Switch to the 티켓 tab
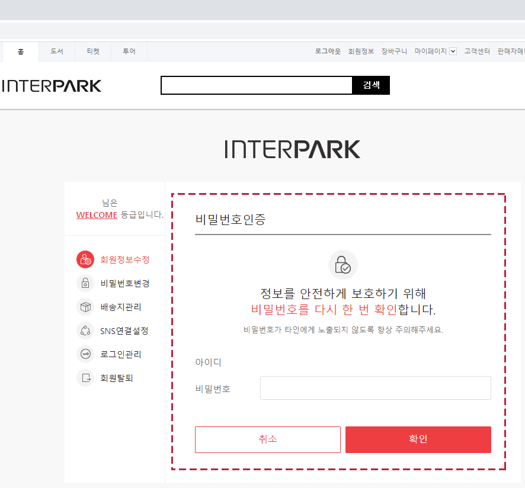Viewport: 525px width, 488px height. (93, 52)
